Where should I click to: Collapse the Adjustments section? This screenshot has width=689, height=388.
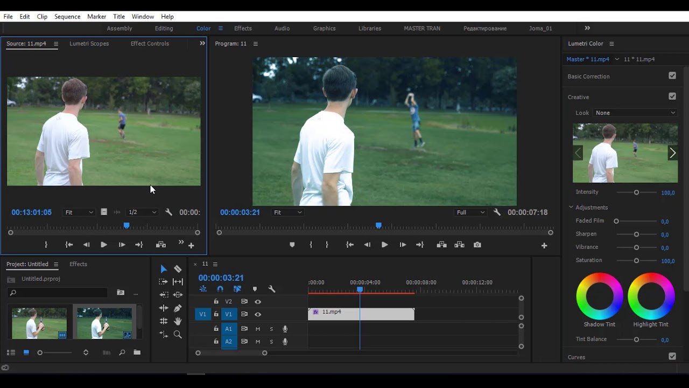point(571,207)
